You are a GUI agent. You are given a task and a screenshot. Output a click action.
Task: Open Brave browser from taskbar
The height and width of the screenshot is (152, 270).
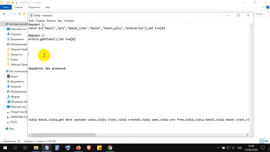tap(89, 148)
